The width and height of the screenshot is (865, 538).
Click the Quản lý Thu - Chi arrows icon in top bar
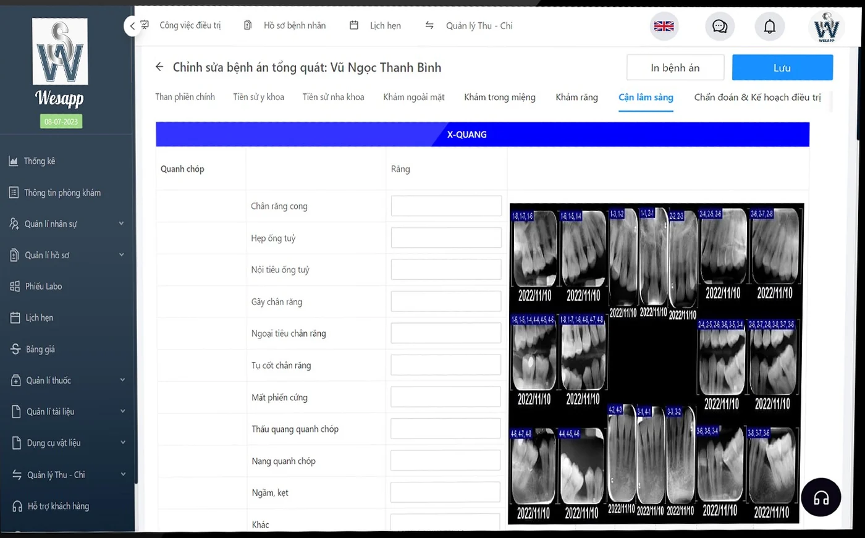[x=429, y=25]
